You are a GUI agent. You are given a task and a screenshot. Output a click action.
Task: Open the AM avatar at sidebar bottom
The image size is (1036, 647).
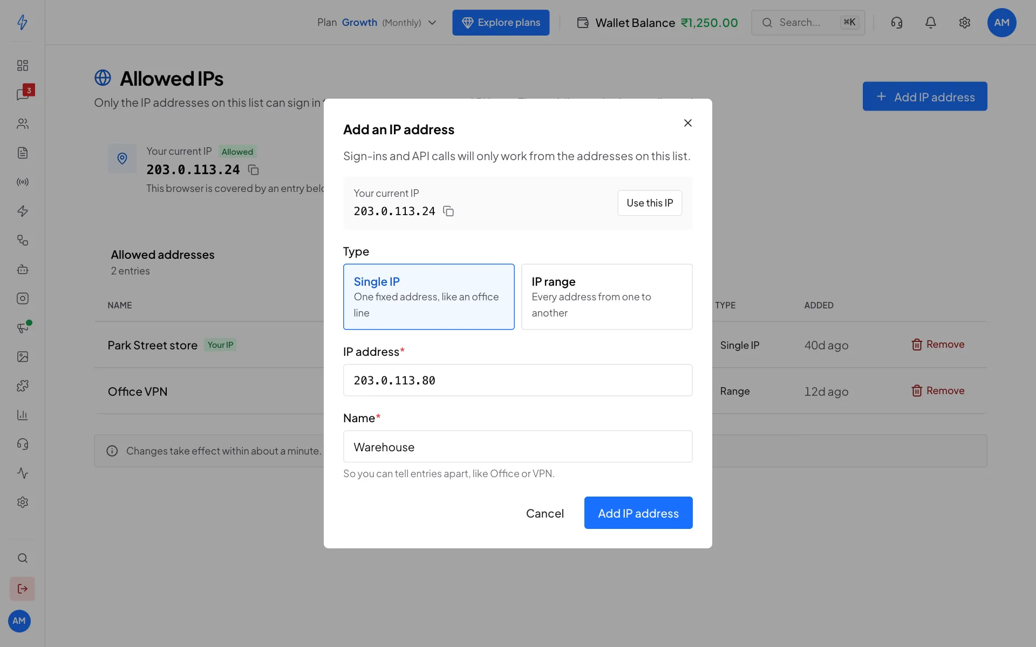[x=19, y=621]
